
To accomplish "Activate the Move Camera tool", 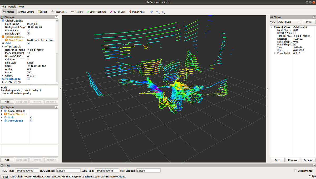I will [25, 12].
